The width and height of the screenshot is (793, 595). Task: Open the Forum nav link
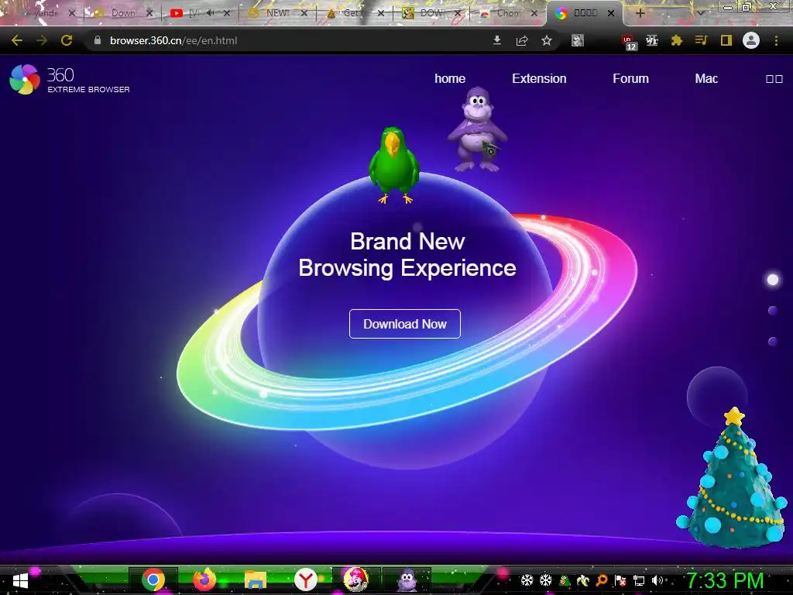(x=630, y=78)
